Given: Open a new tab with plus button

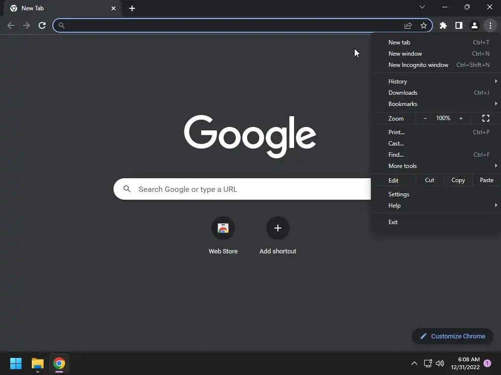Looking at the screenshot, I should tap(132, 8).
